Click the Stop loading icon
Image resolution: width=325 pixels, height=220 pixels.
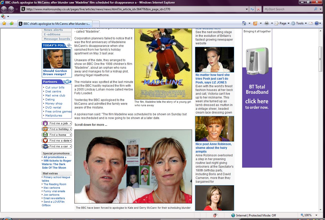pos(258,9)
